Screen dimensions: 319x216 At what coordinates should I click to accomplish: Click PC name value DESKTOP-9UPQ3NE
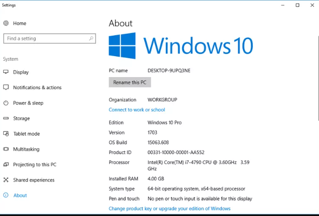click(x=169, y=70)
